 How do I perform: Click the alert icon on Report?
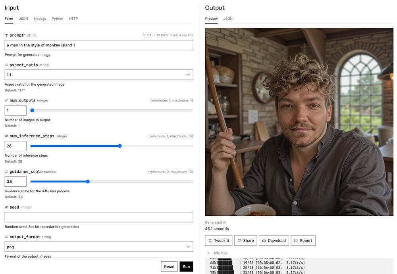[x=296, y=241]
